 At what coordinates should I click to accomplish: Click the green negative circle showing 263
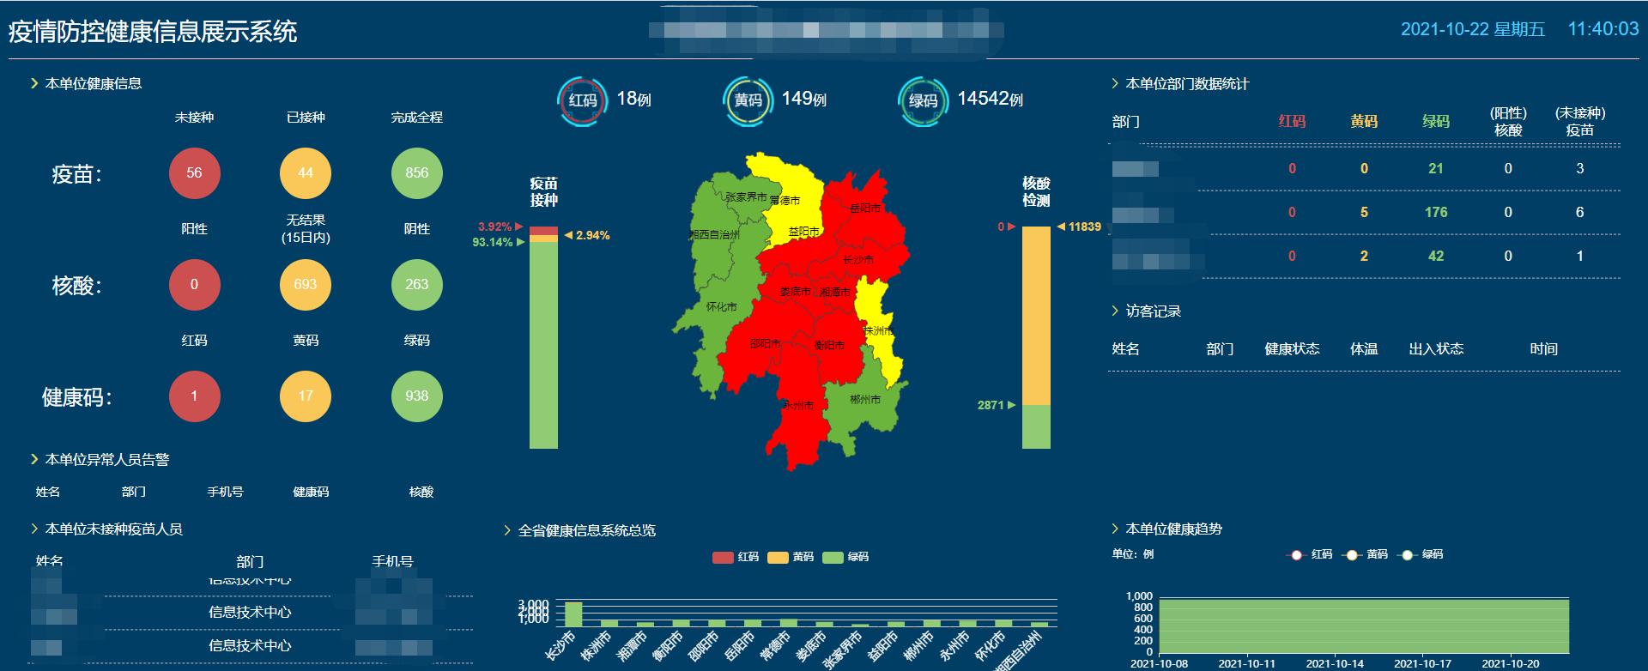pos(417,284)
